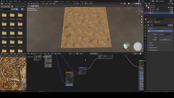Screen dimensions: 174x98
Task: Open the Output properties tab icon
Action: pos(145,28)
